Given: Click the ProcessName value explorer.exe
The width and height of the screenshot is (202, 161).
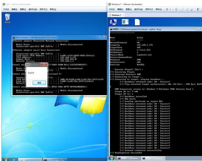Looking at the screenshot, I should pos(144,55).
